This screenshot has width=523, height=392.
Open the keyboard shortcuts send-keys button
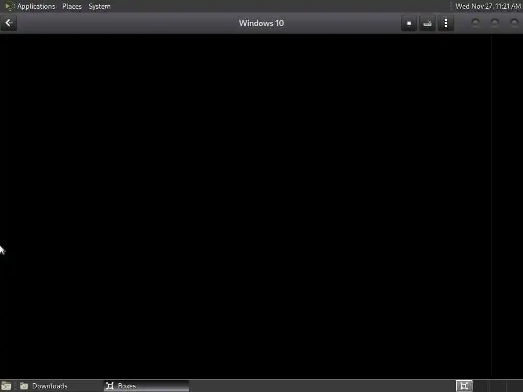(x=427, y=23)
